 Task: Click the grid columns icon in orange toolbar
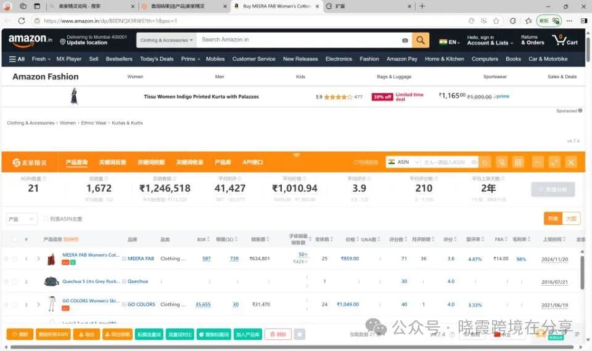click(x=519, y=162)
